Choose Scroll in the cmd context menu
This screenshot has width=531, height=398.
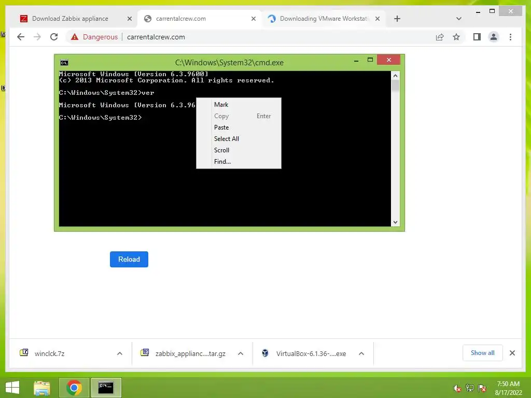tap(239, 150)
